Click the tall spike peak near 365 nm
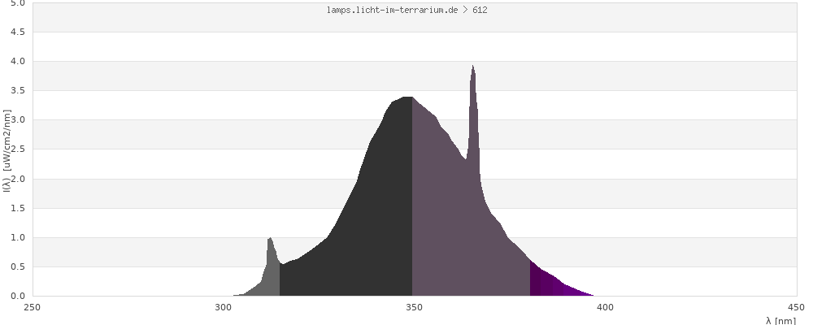Image resolution: width=813 pixels, height=325 pixels. pyautogui.click(x=472, y=73)
